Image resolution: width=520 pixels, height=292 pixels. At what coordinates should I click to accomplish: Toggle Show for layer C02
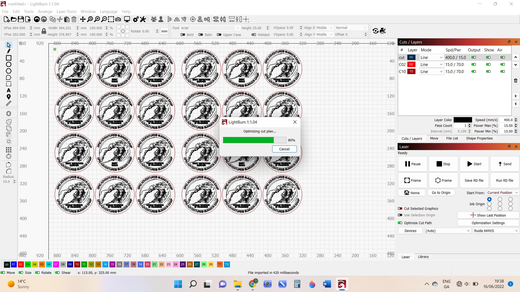pyautogui.click(x=488, y=64)
